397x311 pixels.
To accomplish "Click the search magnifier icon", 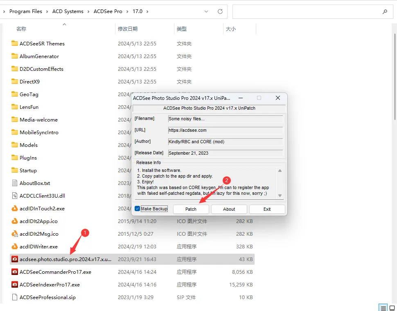I will click(x=385, y=11).
